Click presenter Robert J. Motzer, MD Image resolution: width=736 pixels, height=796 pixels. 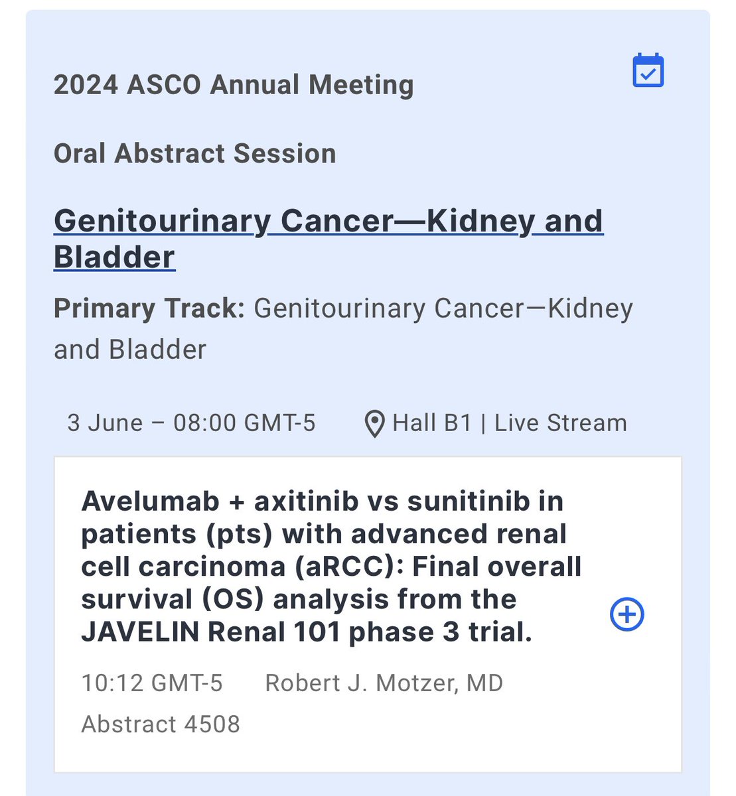pos(384,683)
